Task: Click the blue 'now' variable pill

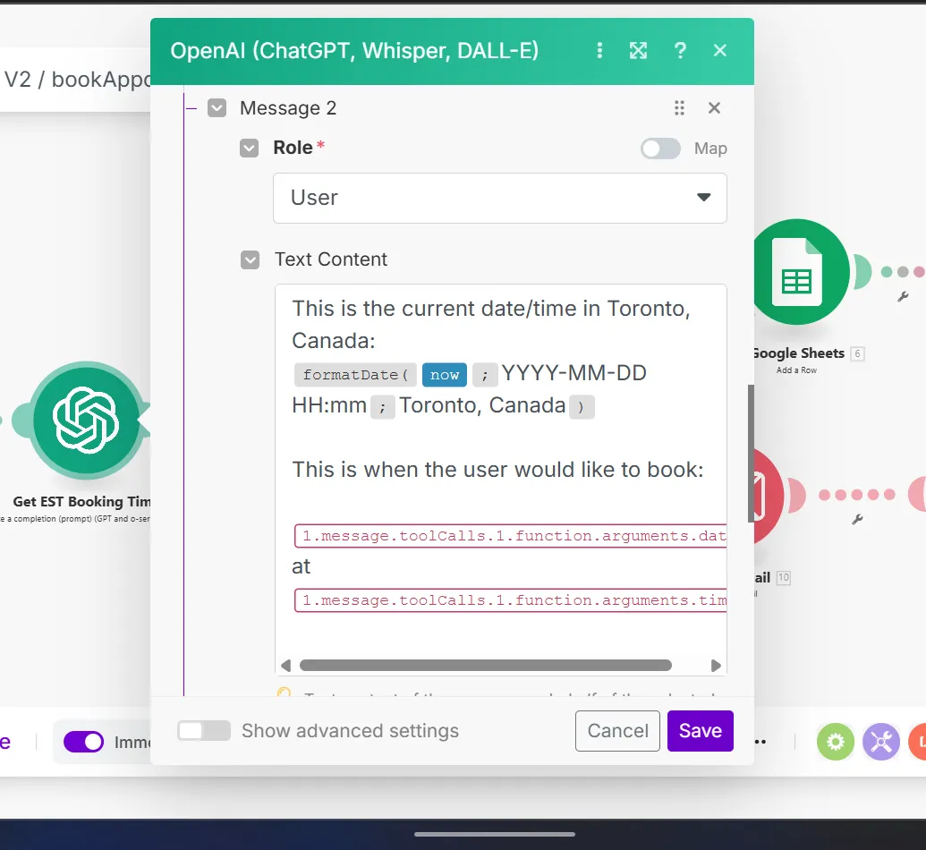Action: point(445,375)
